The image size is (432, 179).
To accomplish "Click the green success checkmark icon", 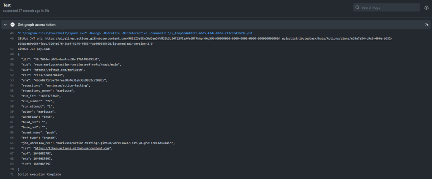I will [13, 25].
